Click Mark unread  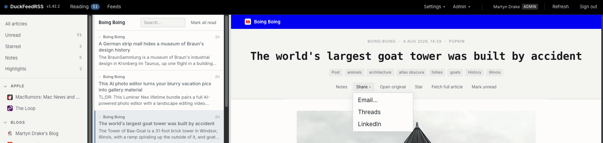(x=484, y=87)
